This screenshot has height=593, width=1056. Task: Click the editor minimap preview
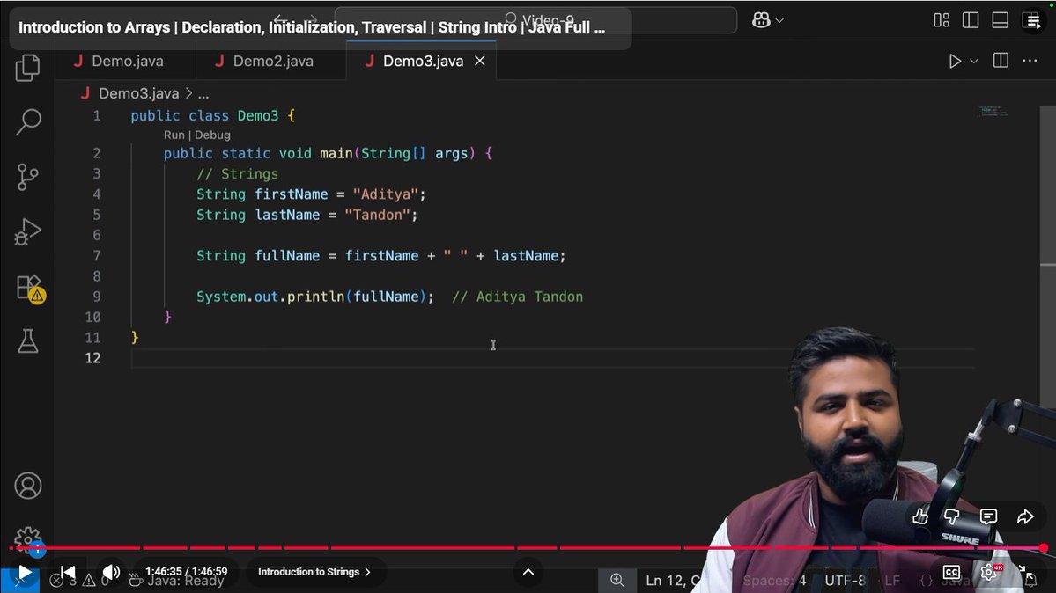tap(992, 111)
